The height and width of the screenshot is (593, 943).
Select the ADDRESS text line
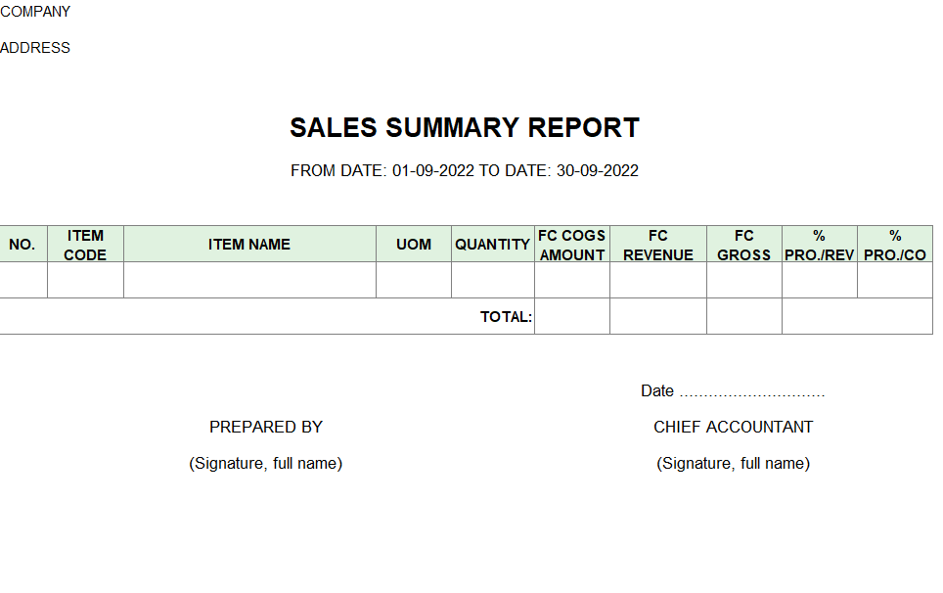[x=35, y=48]
